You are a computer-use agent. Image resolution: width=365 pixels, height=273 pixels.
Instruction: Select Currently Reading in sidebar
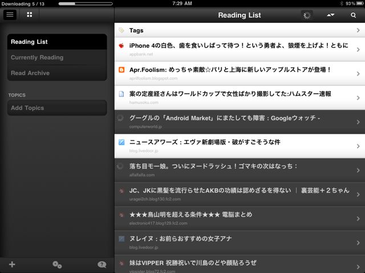point(57,57)
